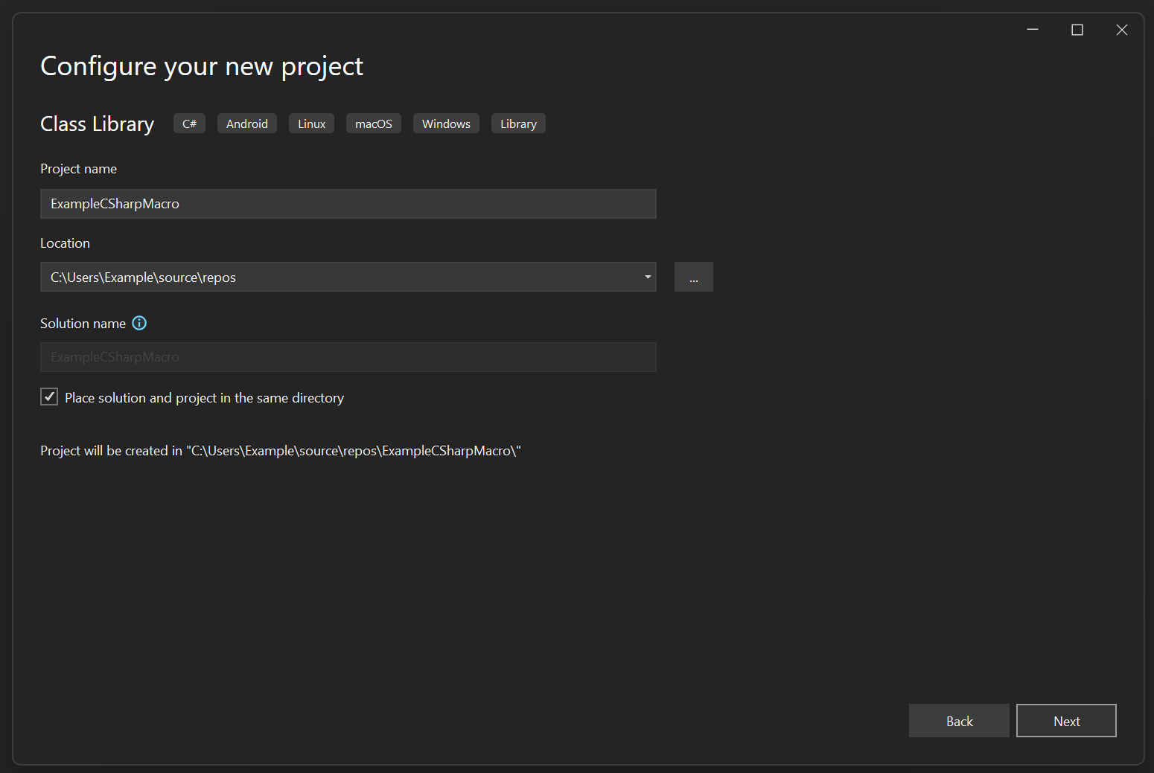
Task: Collapse the Location combo box
Action: 647,276
